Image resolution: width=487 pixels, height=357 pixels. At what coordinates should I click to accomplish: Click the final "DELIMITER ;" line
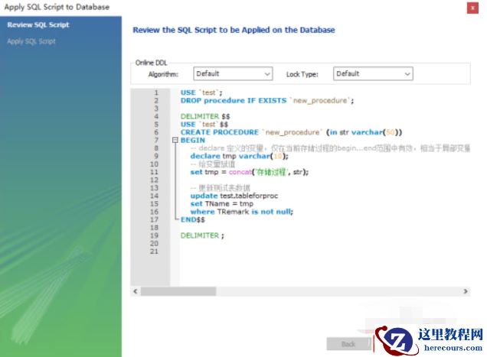[202, 235]
